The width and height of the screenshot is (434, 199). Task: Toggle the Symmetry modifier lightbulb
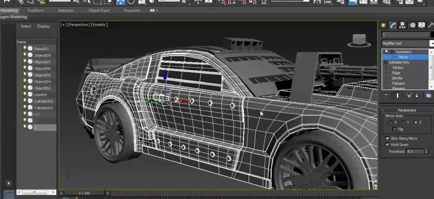(x=386, y=52)
